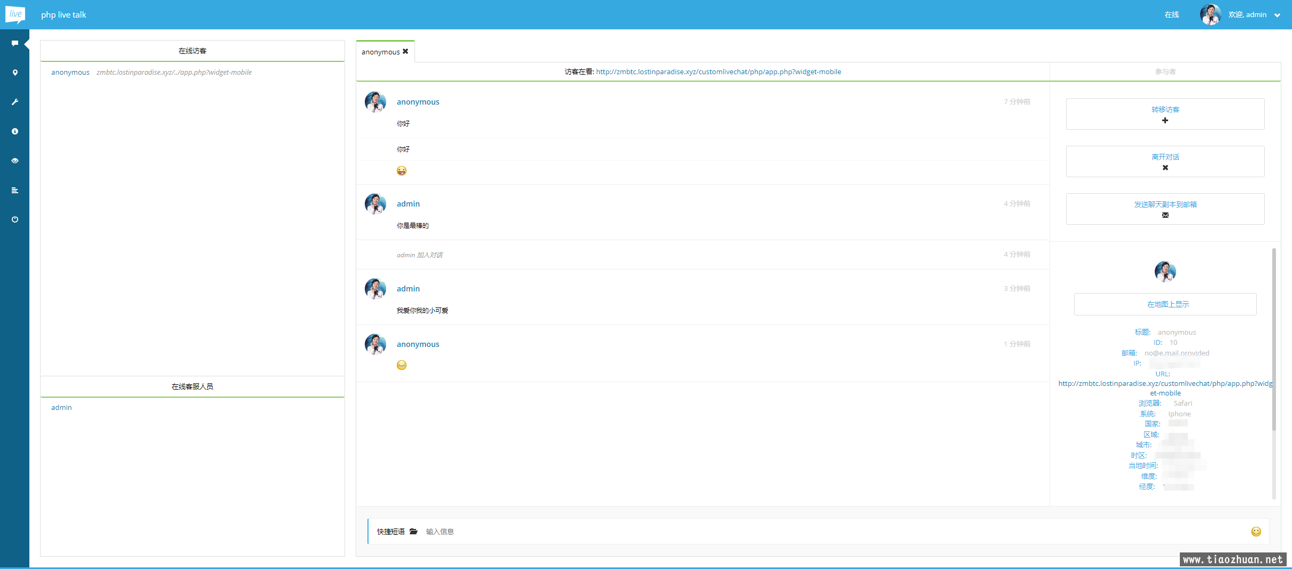Click the visitor page path in visitors list

[x=174, y=73]
